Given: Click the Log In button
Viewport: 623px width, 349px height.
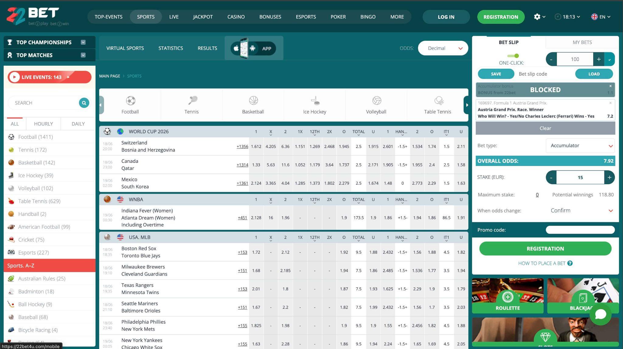Looking at the screenshot, I should (446, 17).
